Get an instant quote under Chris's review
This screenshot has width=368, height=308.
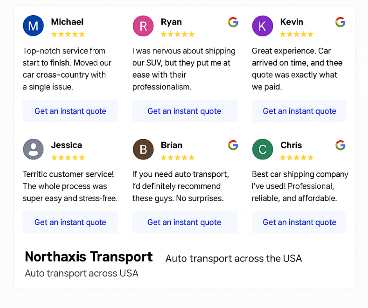pos(299,222)
